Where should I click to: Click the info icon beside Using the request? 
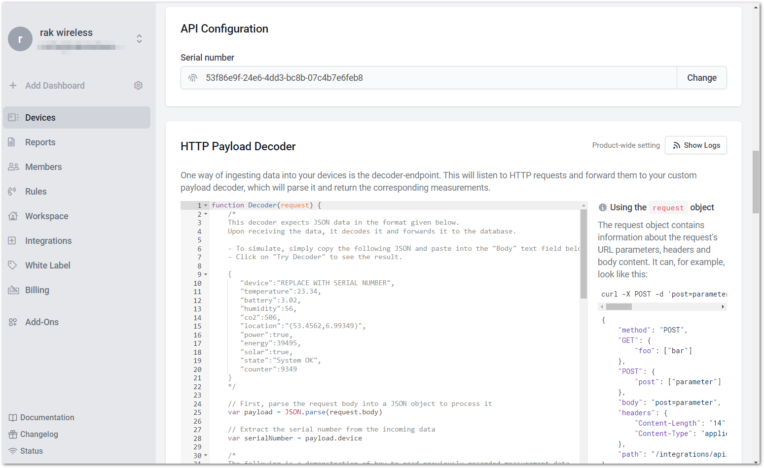(x=602, y=207)
